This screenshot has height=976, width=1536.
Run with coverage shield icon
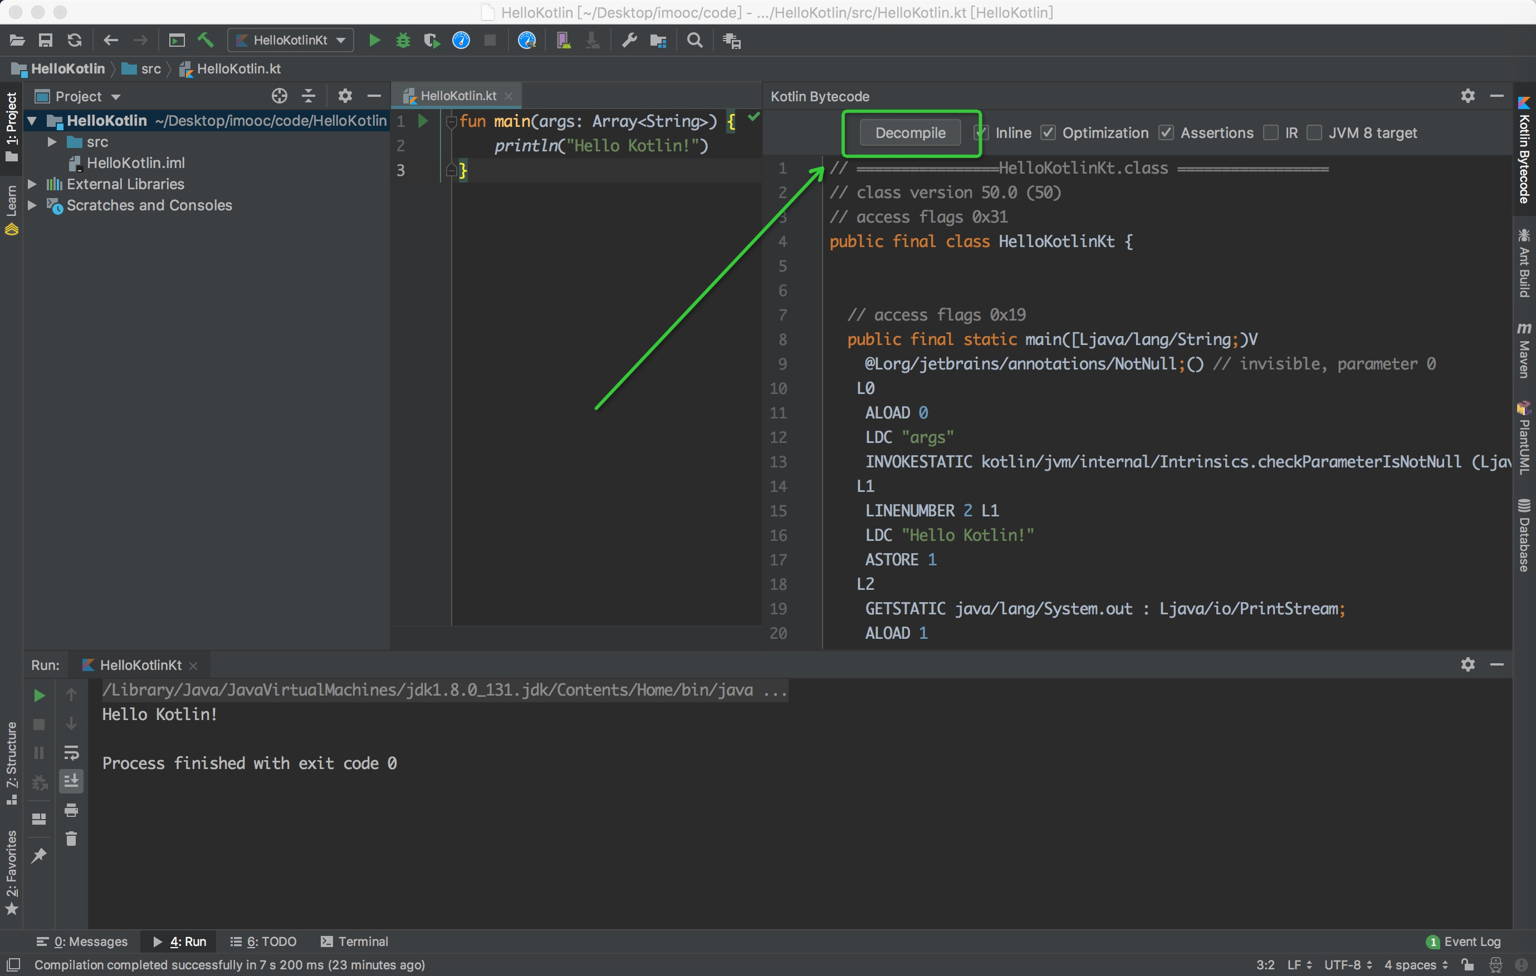pyautogui.click(x=432, y=41)
